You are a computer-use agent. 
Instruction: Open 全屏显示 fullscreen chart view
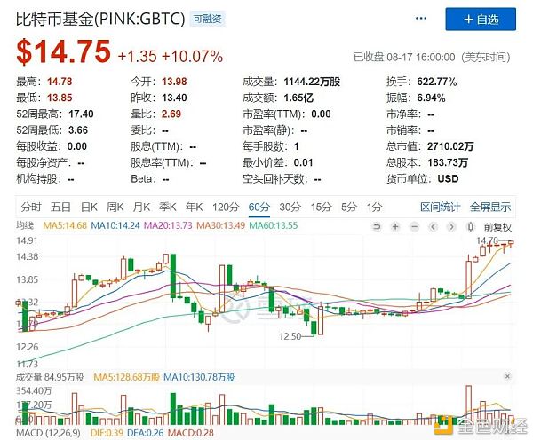490,207
